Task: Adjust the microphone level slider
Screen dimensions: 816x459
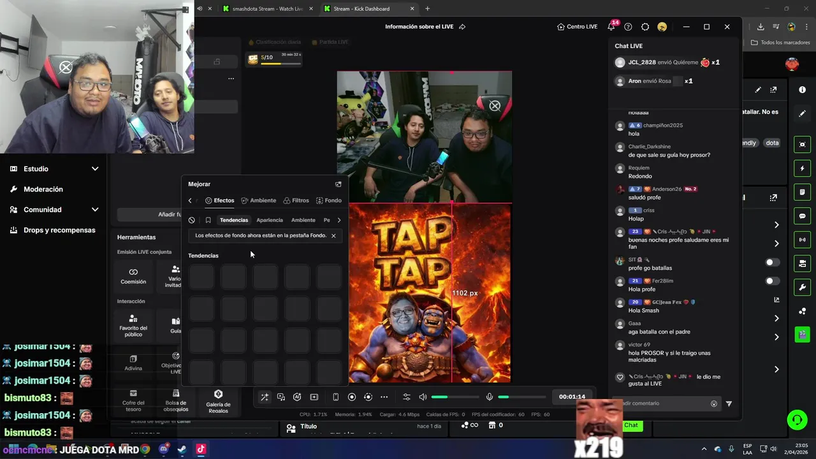Action: [521, 397]
